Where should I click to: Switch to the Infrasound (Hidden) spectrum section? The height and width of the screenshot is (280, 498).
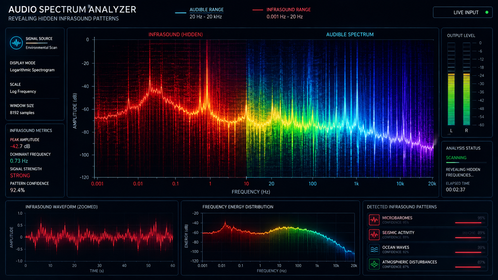(x=175, y=35)
